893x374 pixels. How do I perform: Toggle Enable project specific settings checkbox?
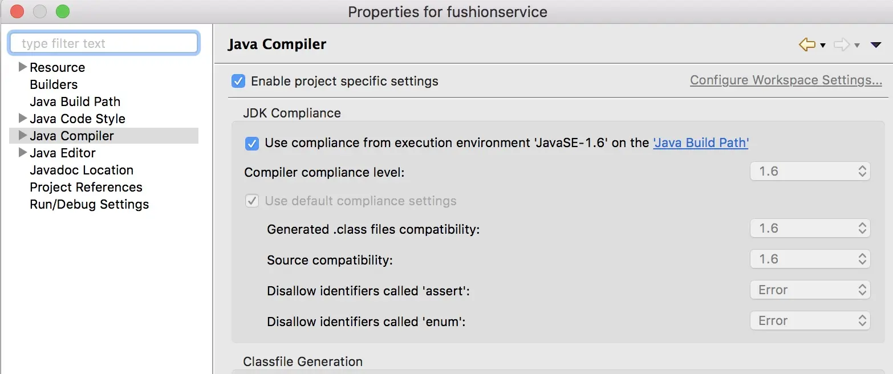pos(238,81)
